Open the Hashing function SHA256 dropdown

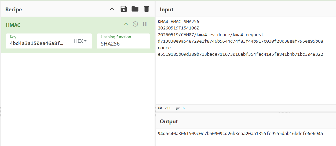pos(123,41)
